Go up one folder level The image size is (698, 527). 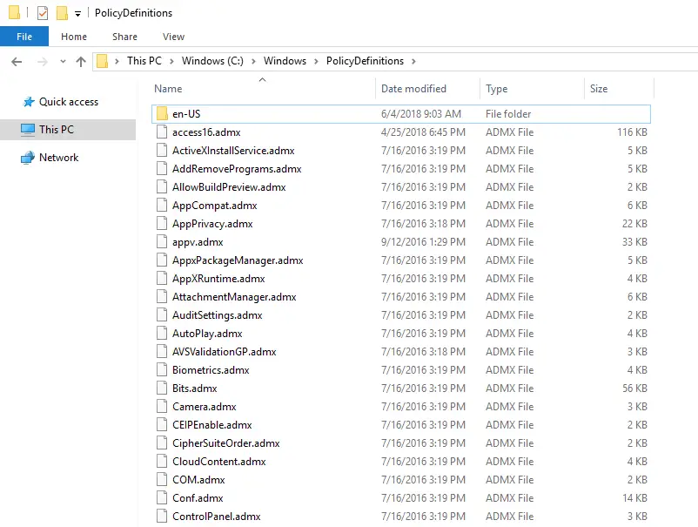tap(81, 62)
